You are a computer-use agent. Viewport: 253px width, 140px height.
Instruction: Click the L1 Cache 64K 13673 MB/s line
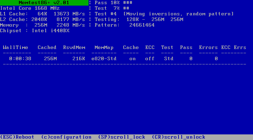click(43, 14)
